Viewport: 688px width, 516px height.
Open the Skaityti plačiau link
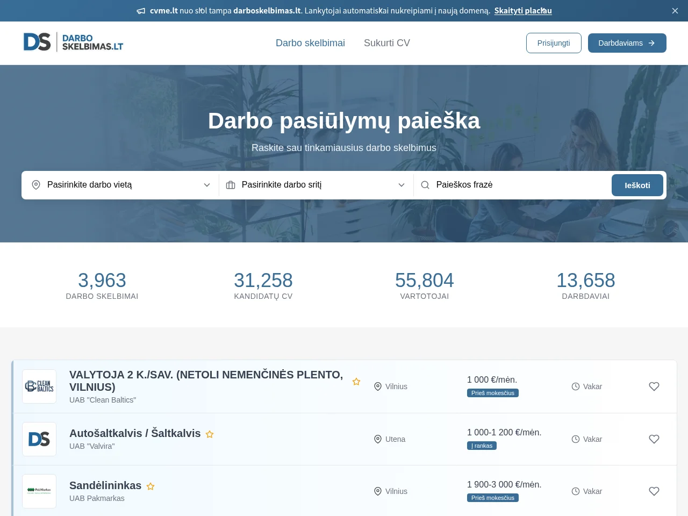(523, 11)
